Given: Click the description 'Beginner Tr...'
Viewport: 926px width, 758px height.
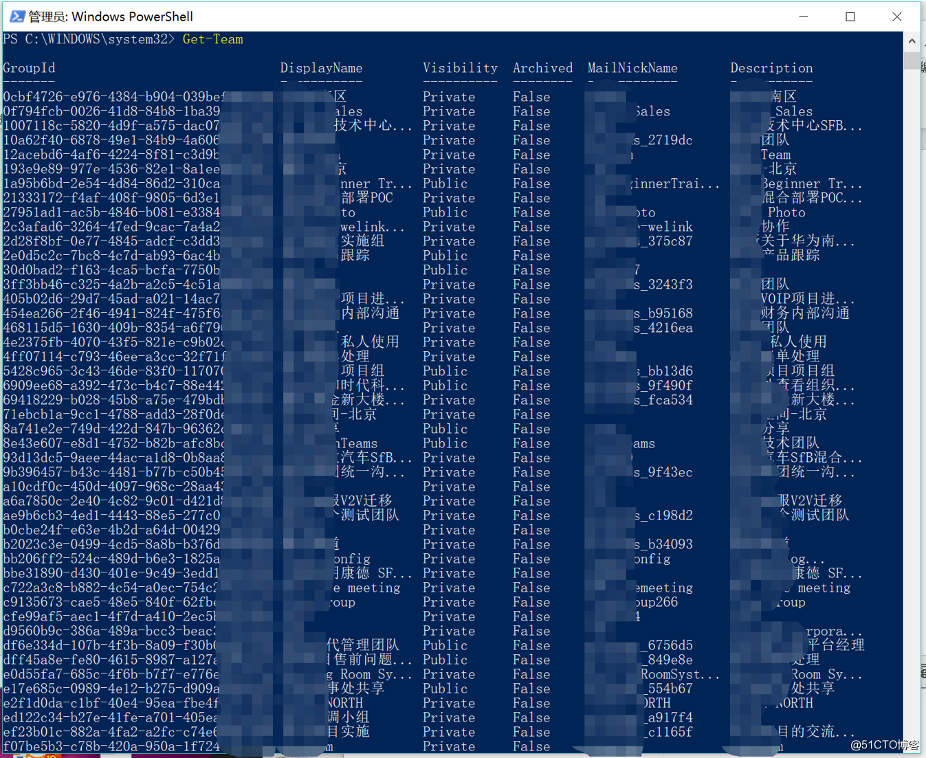Looking at the screenshot, I should coord(811,183).
